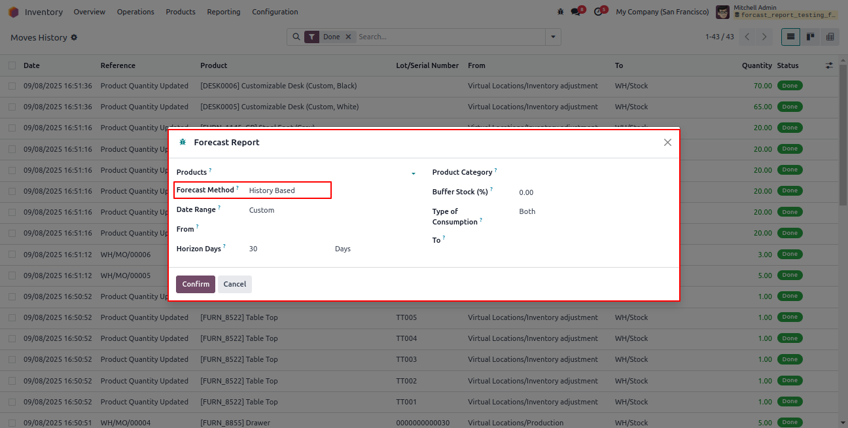Go to previous page arrow
Image resolution: width=848 pixels, height=428 pixels.
pos(747,37)
